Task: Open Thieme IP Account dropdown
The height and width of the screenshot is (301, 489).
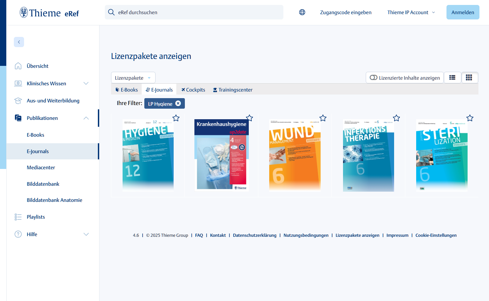Action: [411, 13]
